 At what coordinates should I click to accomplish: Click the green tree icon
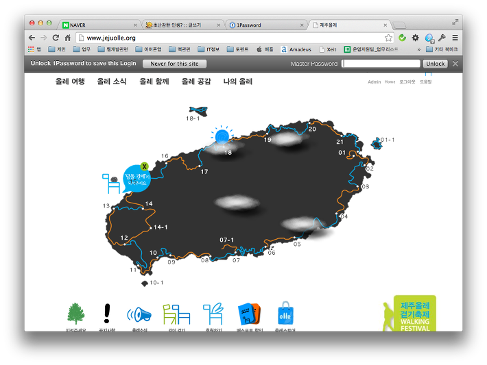pyautogui.click(x=75, y=314)
